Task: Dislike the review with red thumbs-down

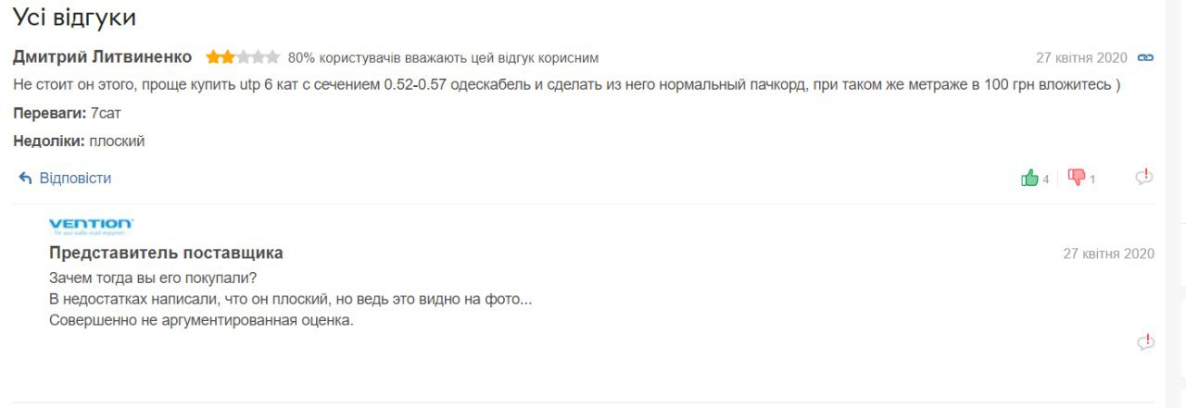Action: (x=1076, y=178)
